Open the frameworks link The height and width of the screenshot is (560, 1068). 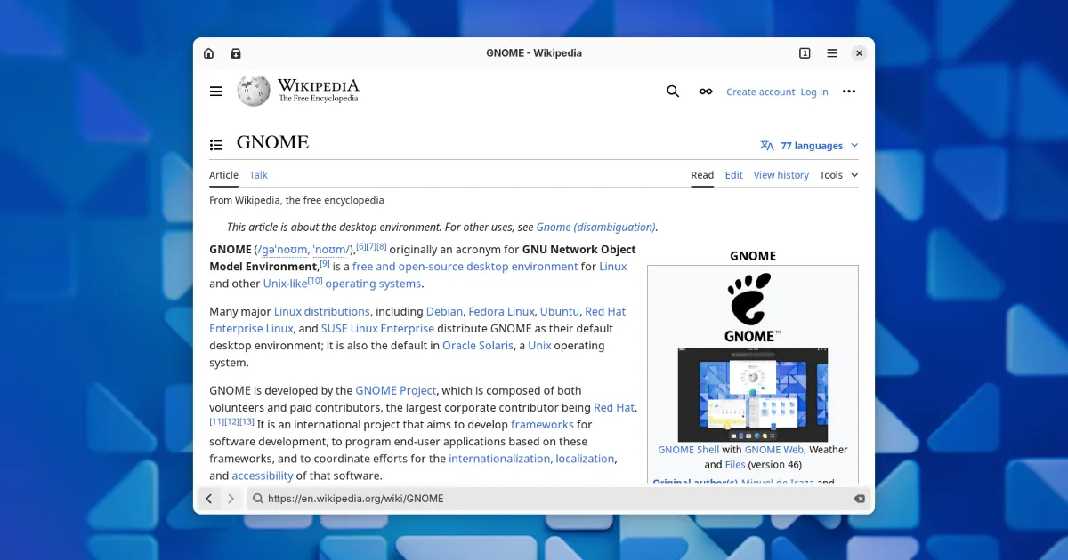542,425
